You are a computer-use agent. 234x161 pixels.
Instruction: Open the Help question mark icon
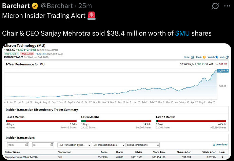coord(227,57)
